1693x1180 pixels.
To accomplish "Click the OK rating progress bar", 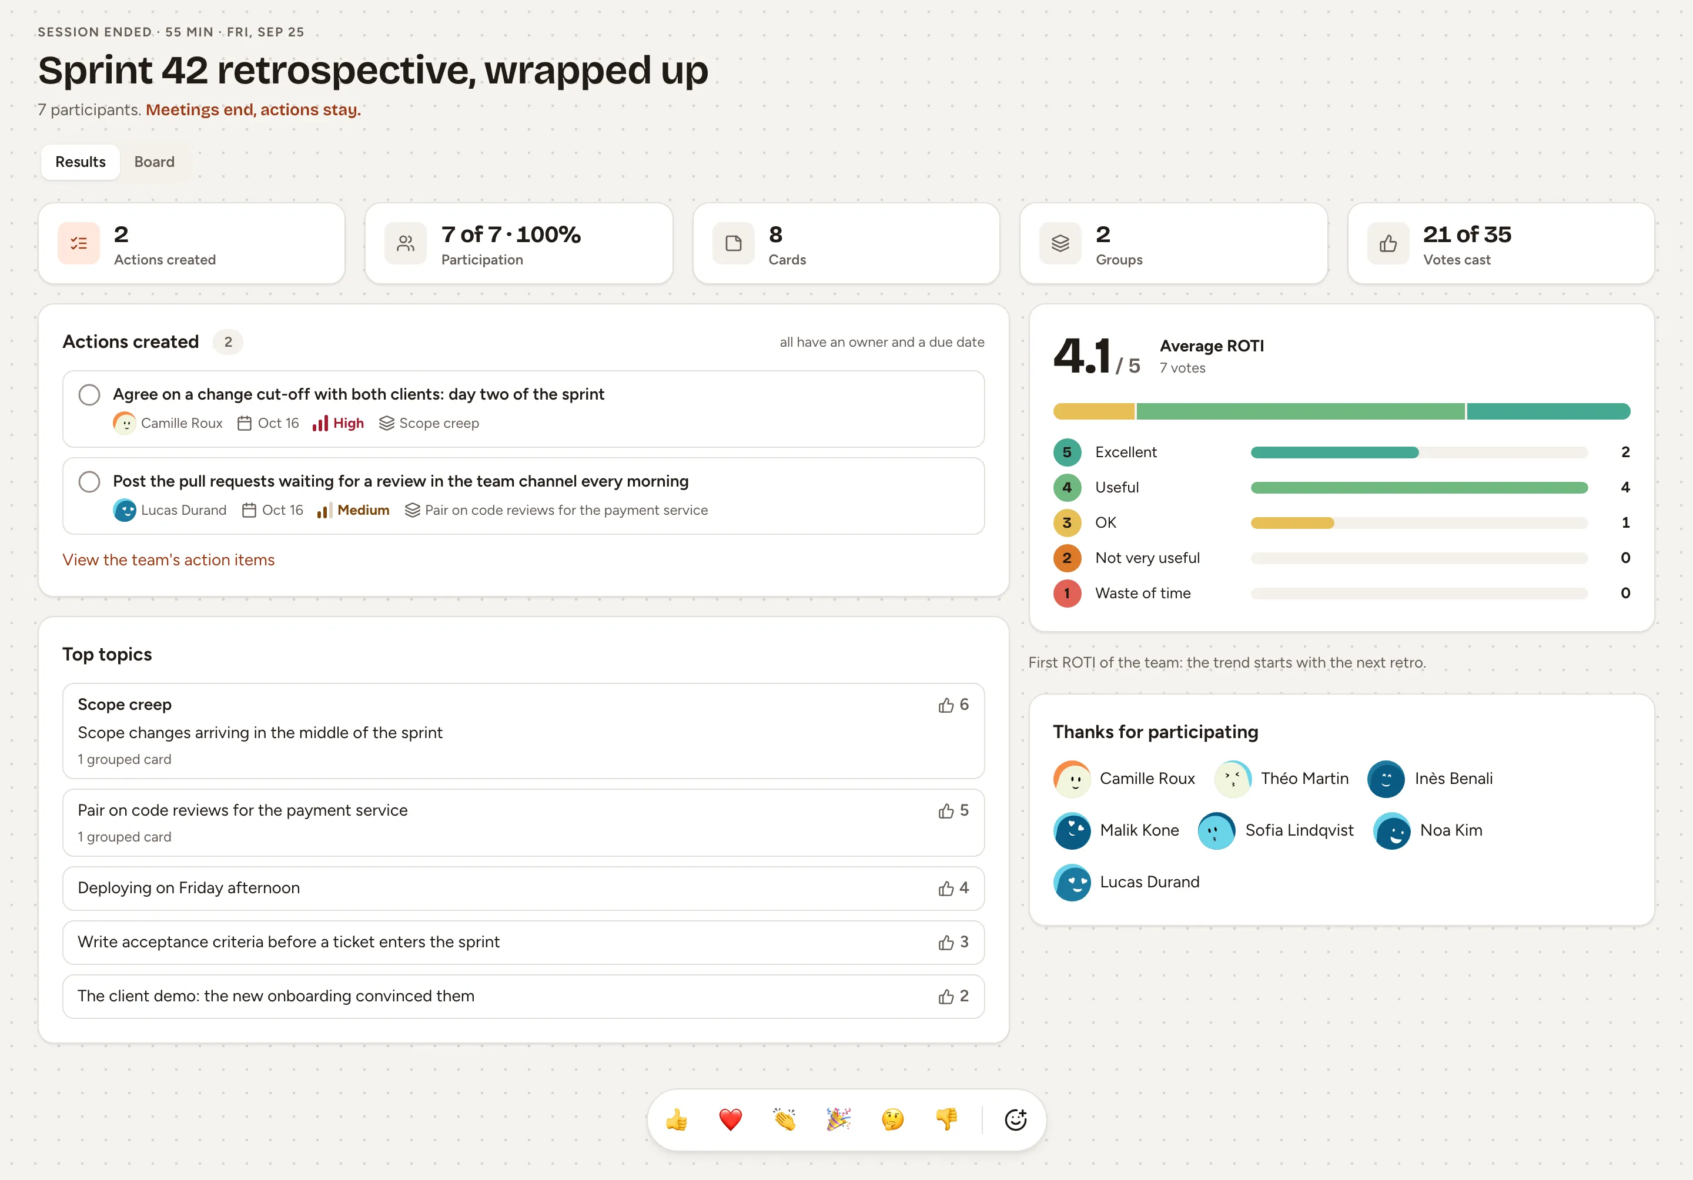I will point(1418,523).
